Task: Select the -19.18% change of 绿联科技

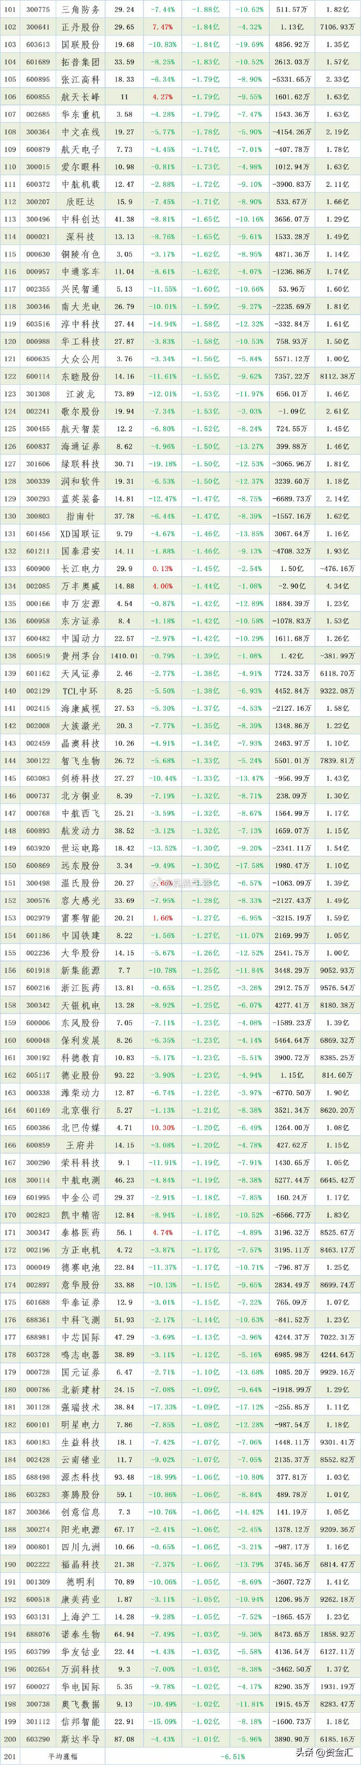Action: point(162,464)
